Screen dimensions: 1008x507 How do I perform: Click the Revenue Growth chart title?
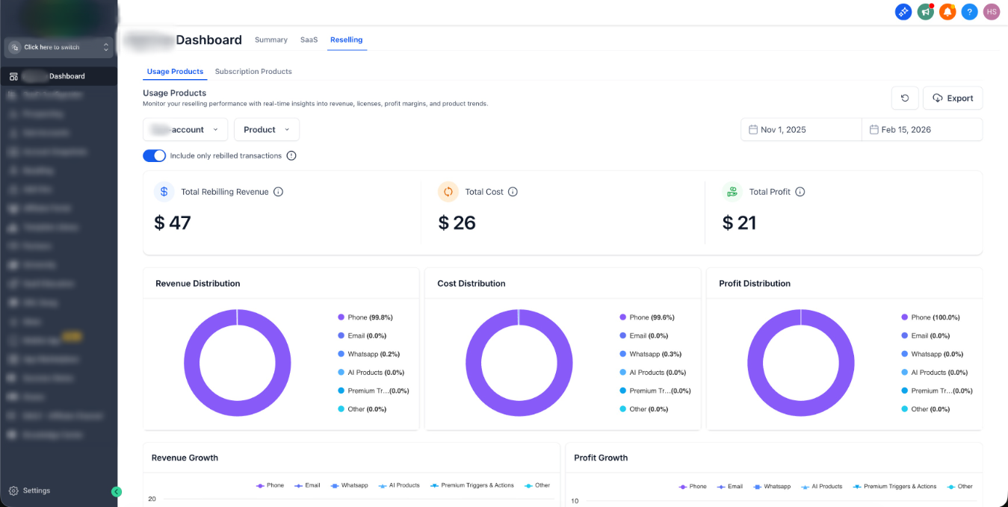[185, 458]
